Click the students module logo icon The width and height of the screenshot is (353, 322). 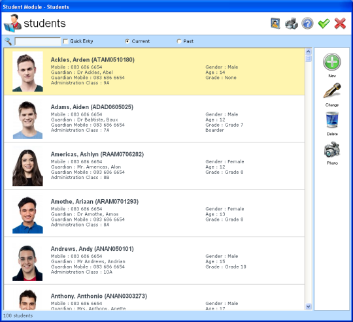pyautogui.click(x=12, y=24)
